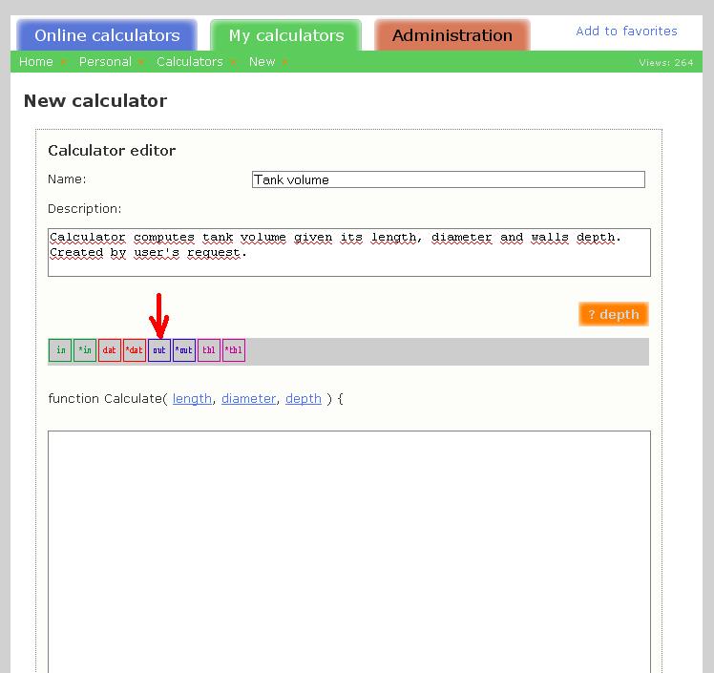
Task: Click the 'Calculator editor' section title
Action: (112, 150)
